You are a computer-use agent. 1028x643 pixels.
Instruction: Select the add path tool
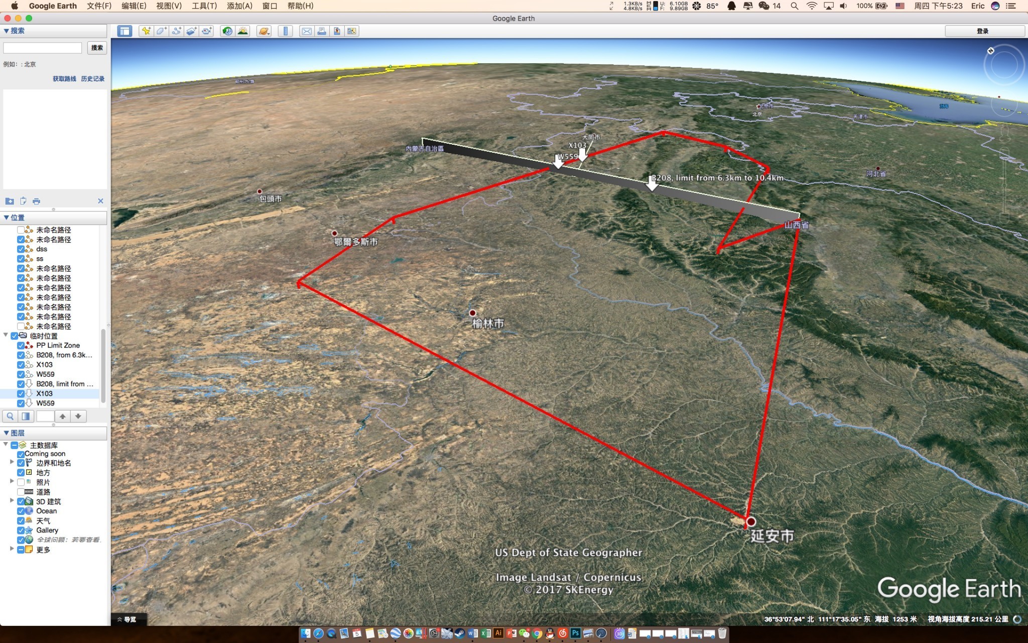[x=176, y=31]
